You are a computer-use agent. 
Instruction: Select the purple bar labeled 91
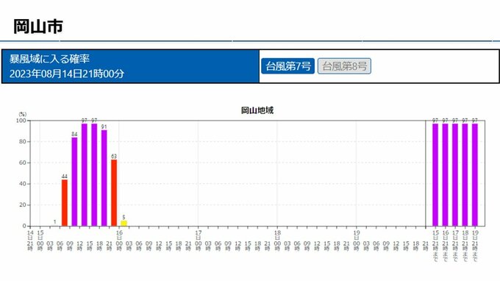coord(104,178)
